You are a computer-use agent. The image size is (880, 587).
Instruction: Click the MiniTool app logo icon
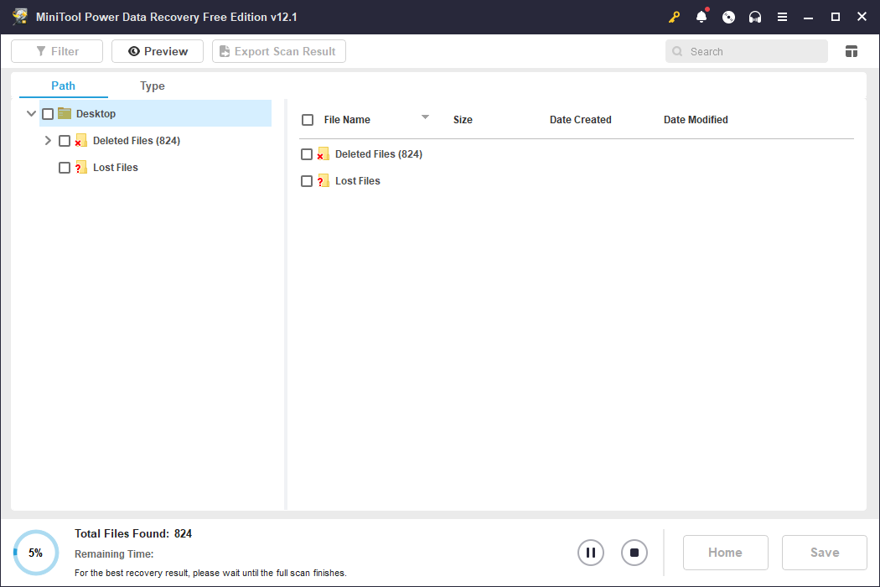click(20, 16)
